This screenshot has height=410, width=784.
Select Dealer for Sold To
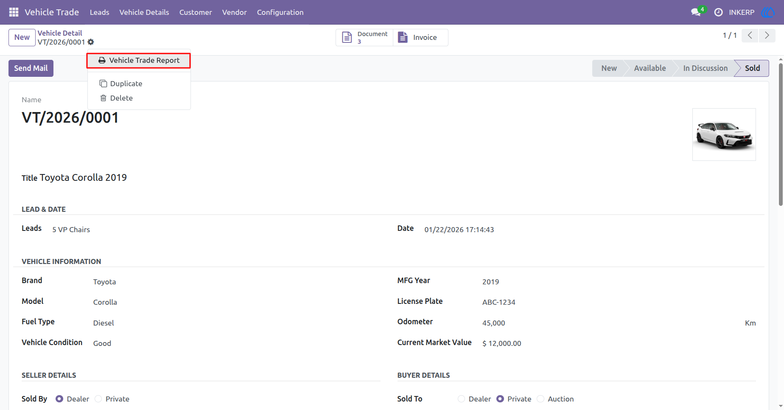[462, 399]
